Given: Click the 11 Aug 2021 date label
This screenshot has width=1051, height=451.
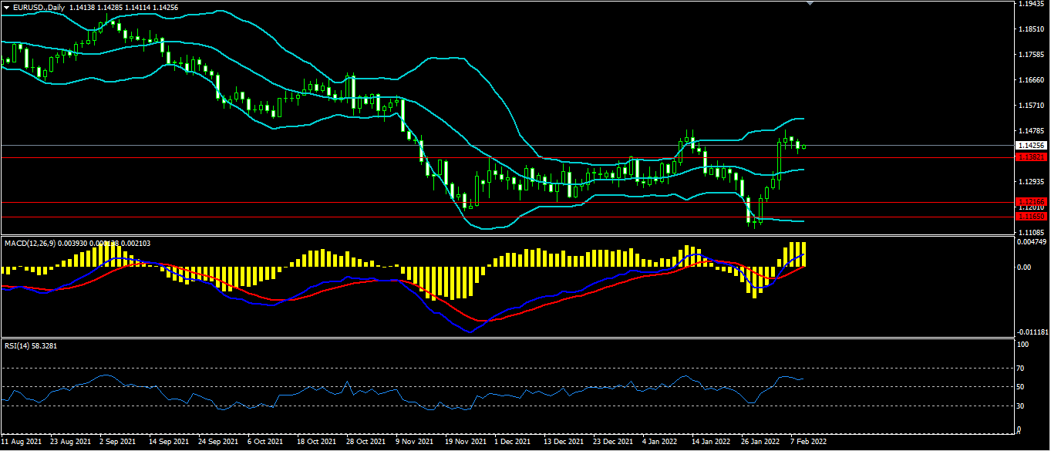Looking at the screenshot, I should click(x=22, y=443).
